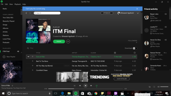Open the View menu

[x=11, y=4]
